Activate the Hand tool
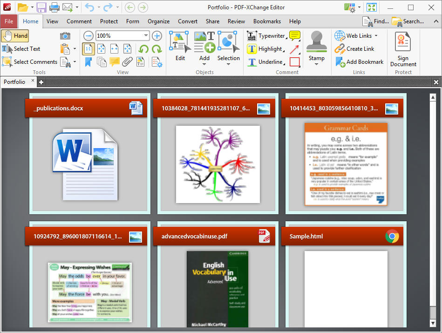This screenshot has width=442, height=333. click(x=15, y=36)
